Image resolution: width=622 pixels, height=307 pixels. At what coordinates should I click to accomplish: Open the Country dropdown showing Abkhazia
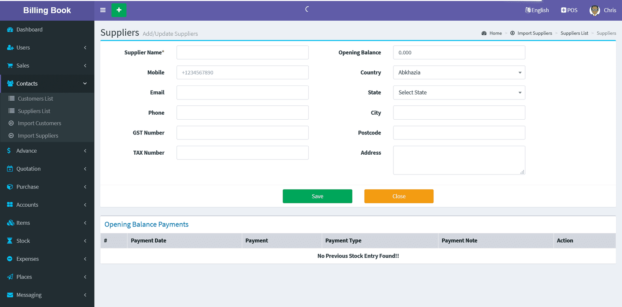click(x=459, y=73)
